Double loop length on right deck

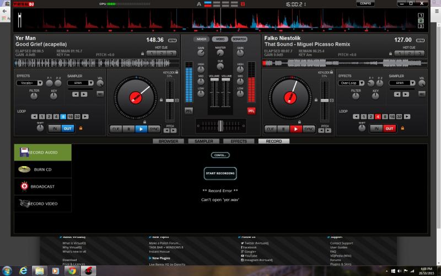coord(407,116)
